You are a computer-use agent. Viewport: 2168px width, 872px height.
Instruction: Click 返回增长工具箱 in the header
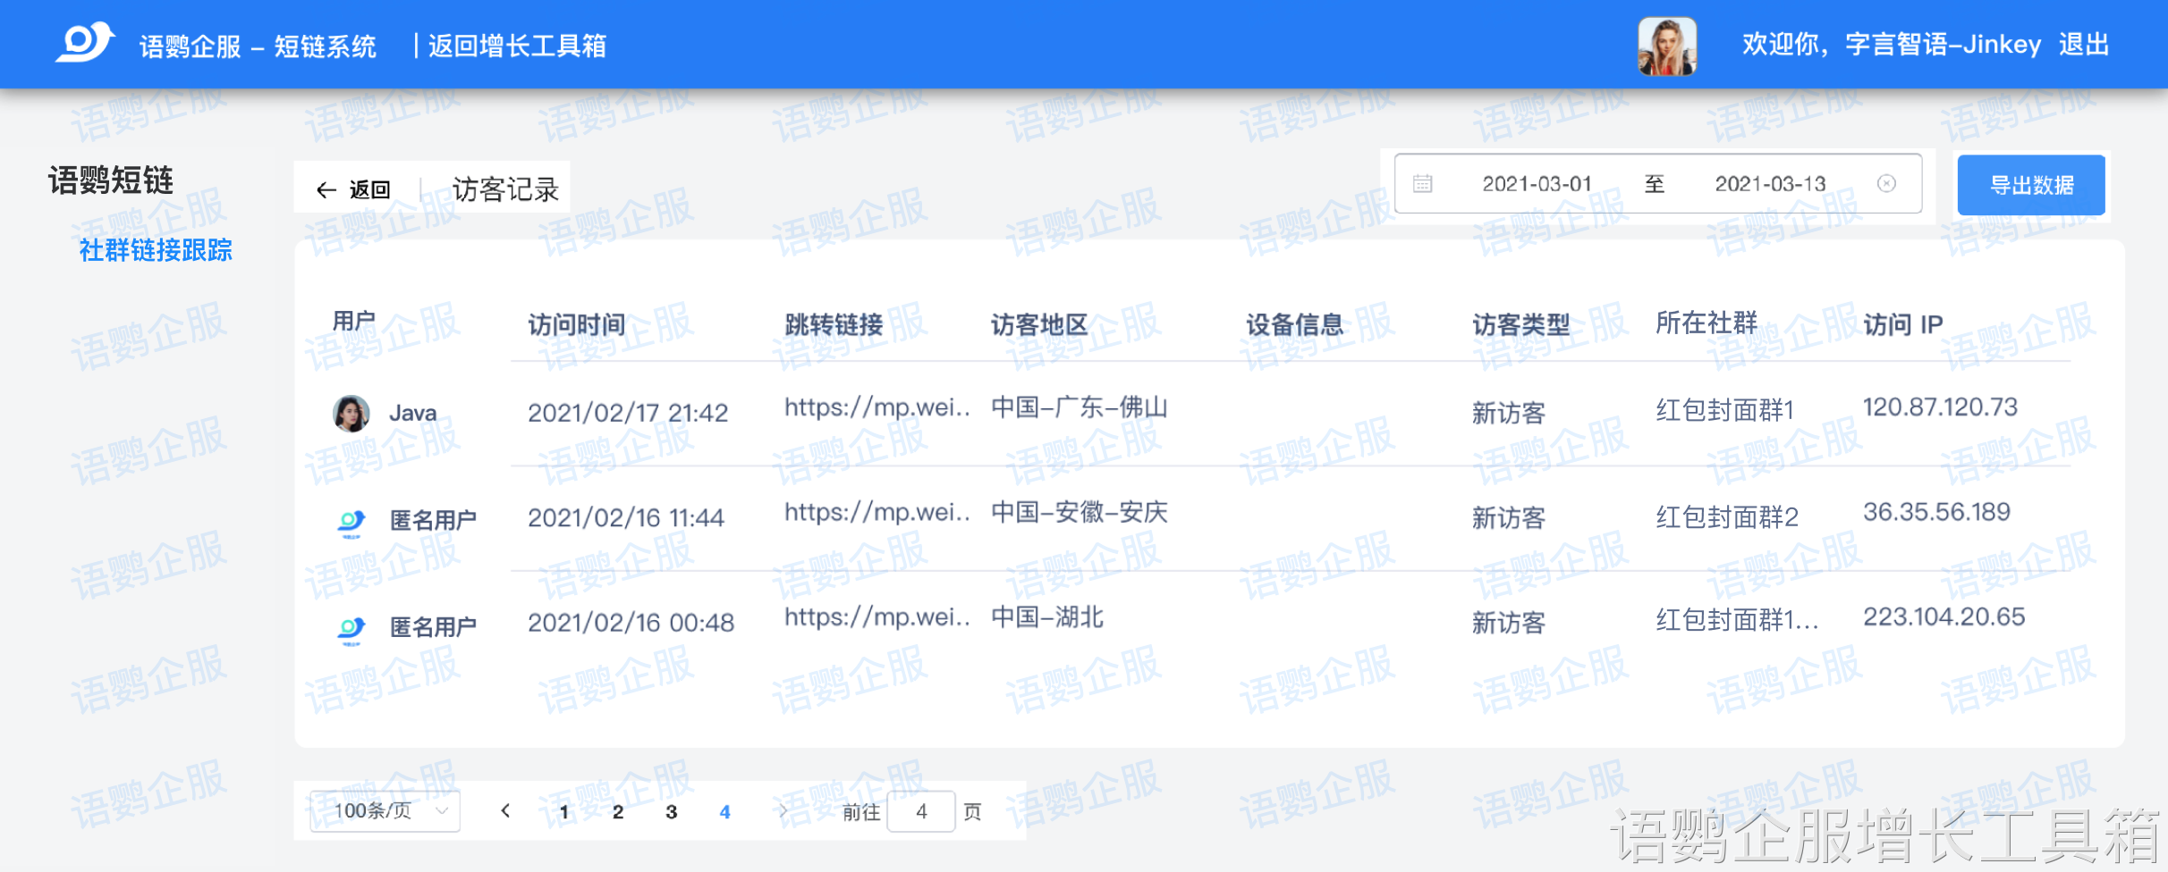click(x=517, y=46)
